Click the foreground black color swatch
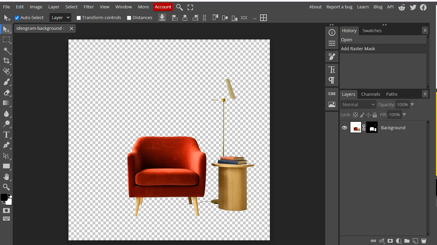This screenshot has height=245, width=437. click(4, 197)
